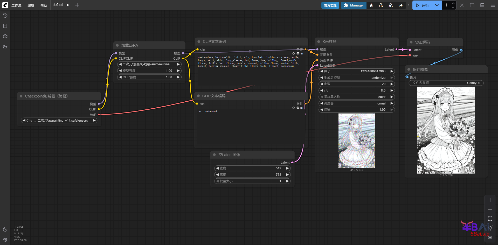Click the free cache icon next to share arrow

click(391, 5)
